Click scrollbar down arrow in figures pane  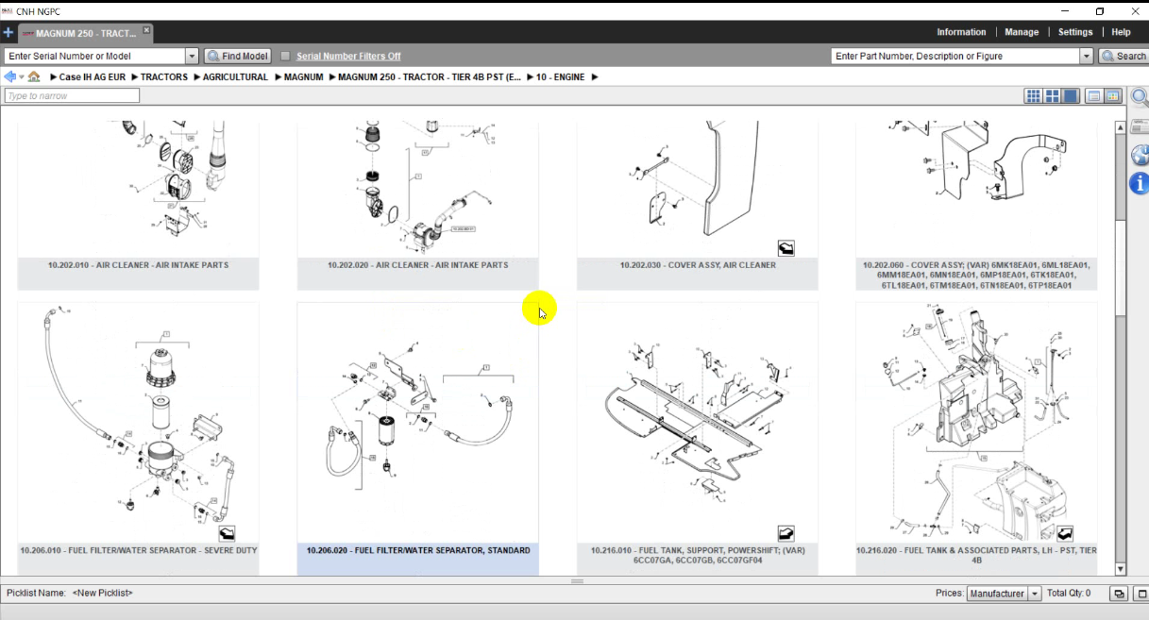pos(1121,569)
